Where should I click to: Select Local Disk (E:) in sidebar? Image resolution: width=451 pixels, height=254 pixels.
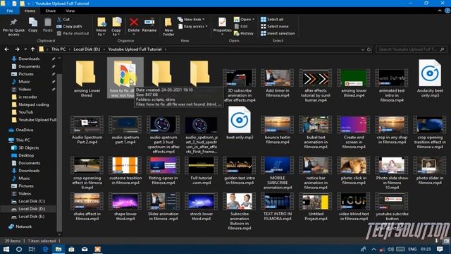point(31,217)
